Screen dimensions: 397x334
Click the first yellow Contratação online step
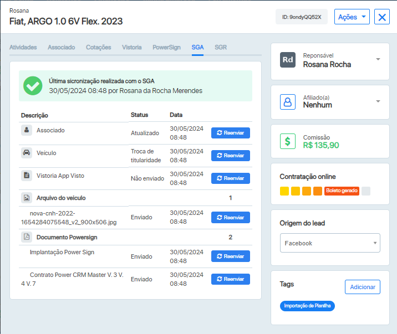click(x=284, y=191)
